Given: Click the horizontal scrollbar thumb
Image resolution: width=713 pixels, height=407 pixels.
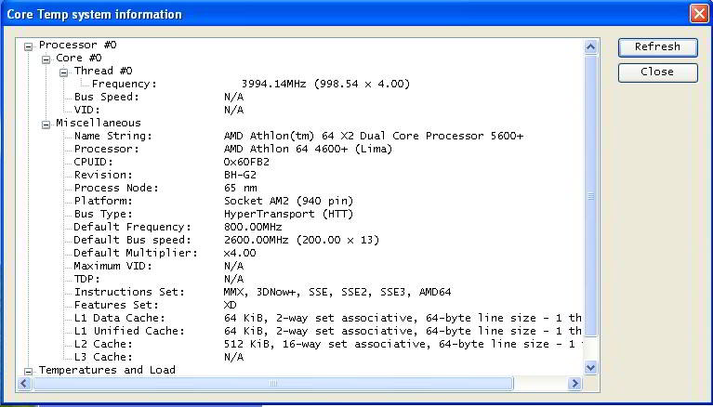Looking at the screenshot, I should coord(272,384).
